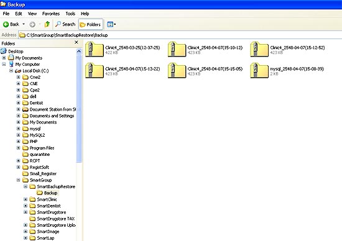Click the folder tree scroll up arrow
The height and width of the screenshot is (241, 342).
(x=79, y=52)
